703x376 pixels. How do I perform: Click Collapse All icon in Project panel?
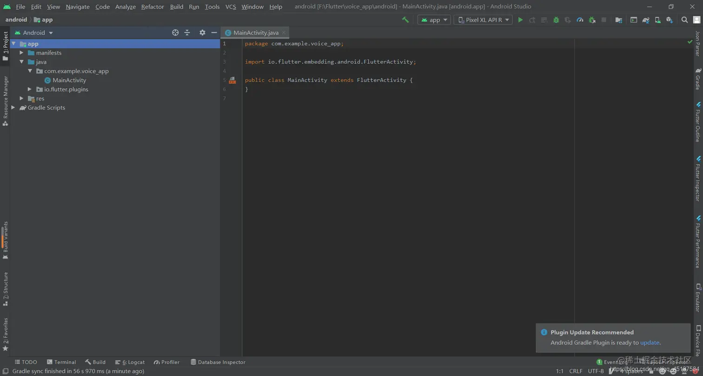[187, 32]
